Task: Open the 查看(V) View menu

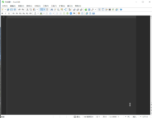Action: point(21,6)
